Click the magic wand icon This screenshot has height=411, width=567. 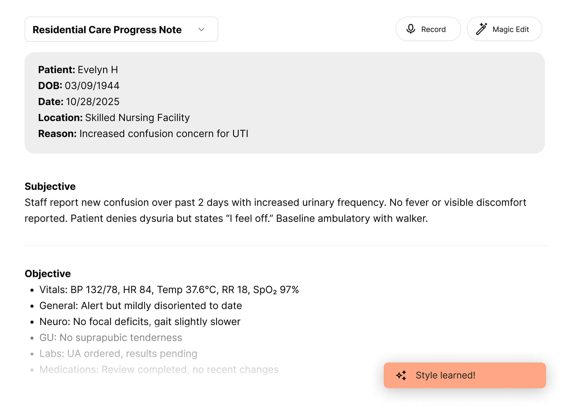pyautogui.click(x=481, y=29)
